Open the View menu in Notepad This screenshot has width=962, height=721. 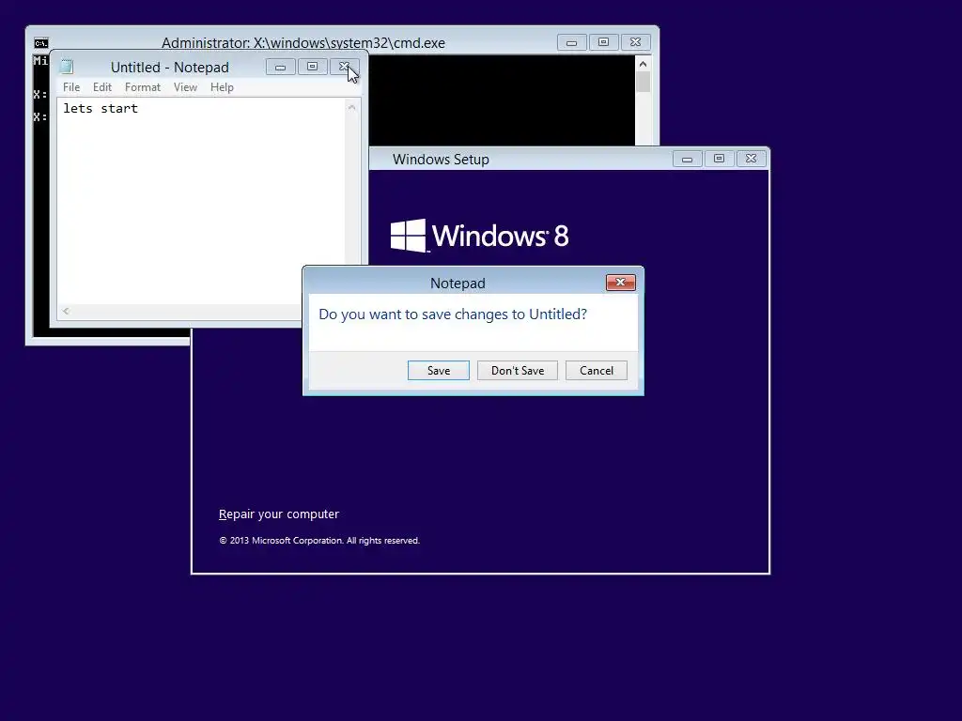[x=185, y=87]
